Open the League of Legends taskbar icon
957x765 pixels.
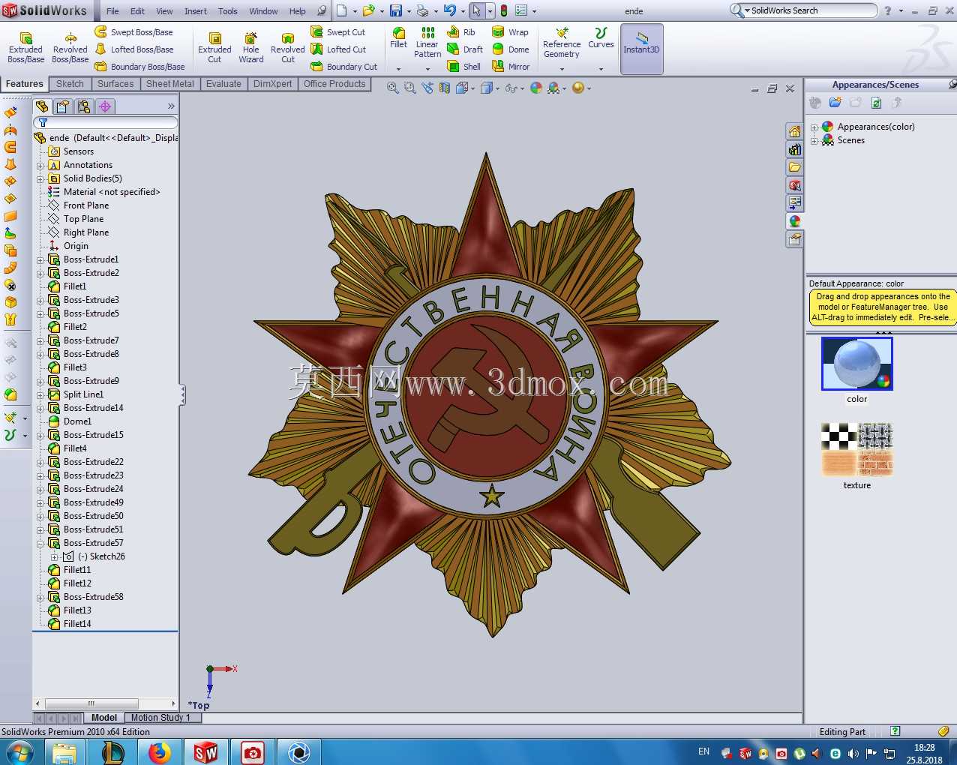pos(112,752)
